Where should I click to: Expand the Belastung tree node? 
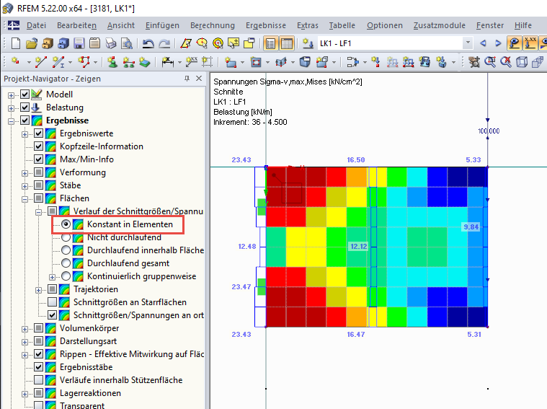[11, 108]
